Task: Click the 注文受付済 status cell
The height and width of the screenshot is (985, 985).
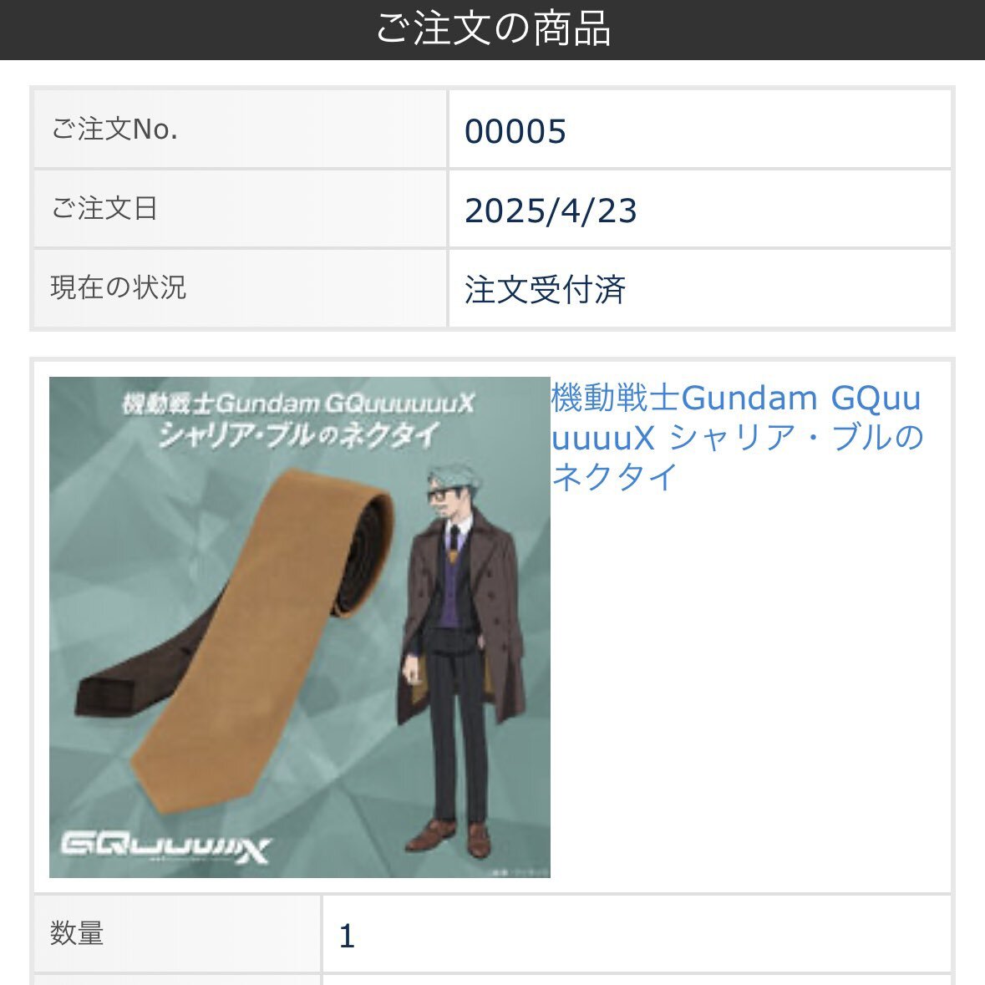Action: (x=700, y=289)
